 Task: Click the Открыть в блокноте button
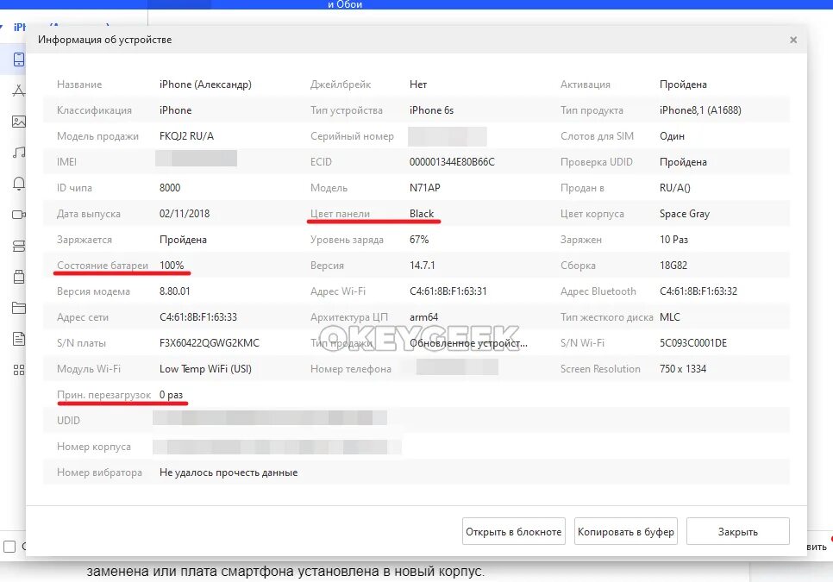click(x=514, y=531)
